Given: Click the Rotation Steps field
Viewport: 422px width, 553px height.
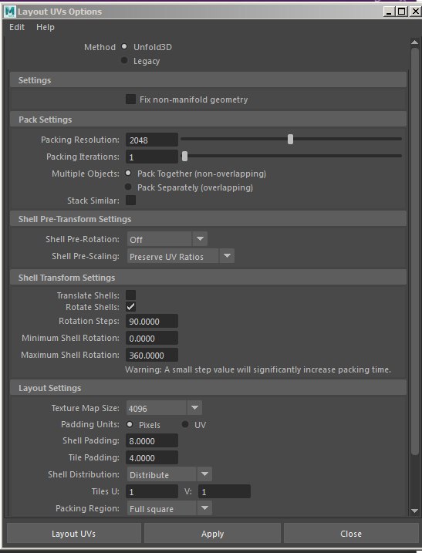Looking at the screenshot, I should pyautogui.click(x=152, y=321).
